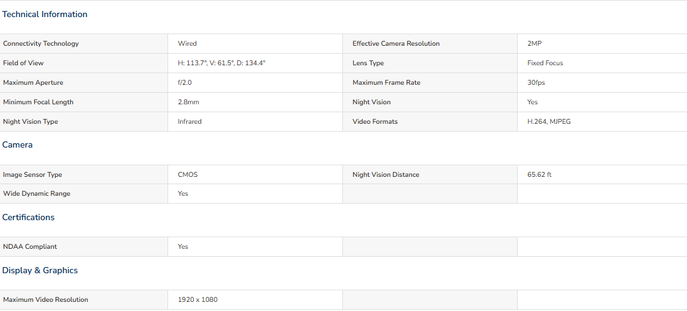This screenshot has height=311, width=687.
Task: Select the Camera section heading
Action: coord(18,145)
